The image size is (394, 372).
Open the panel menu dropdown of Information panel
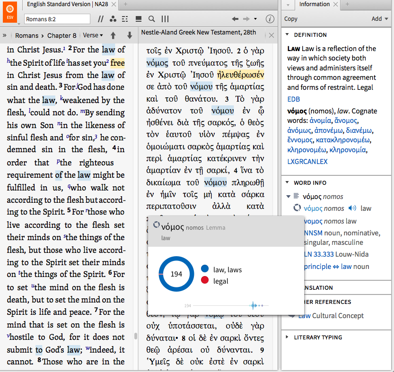point(288,5)
